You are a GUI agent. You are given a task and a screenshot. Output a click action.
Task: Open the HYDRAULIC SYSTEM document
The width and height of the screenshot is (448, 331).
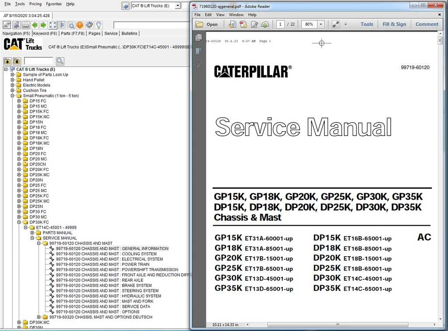coord(108,296)
